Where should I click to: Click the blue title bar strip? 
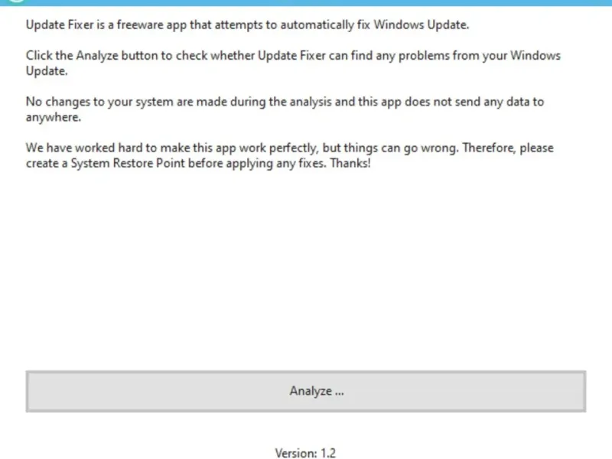pos(306,2)
